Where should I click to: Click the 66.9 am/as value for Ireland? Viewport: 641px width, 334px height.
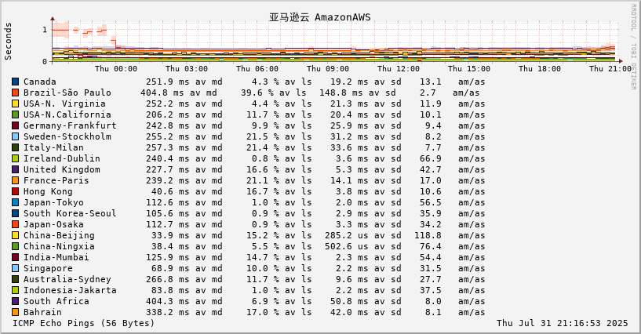point(452,158)
